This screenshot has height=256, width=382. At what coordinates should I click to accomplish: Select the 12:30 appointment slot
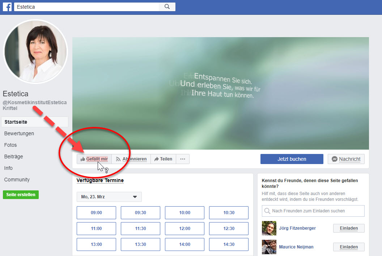click(229, 229)
